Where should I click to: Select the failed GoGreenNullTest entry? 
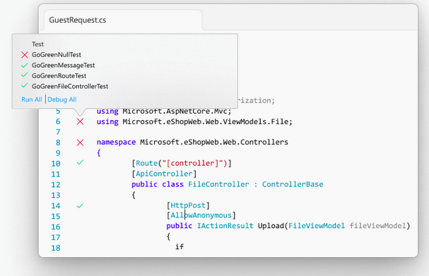(x=57, y=54)
